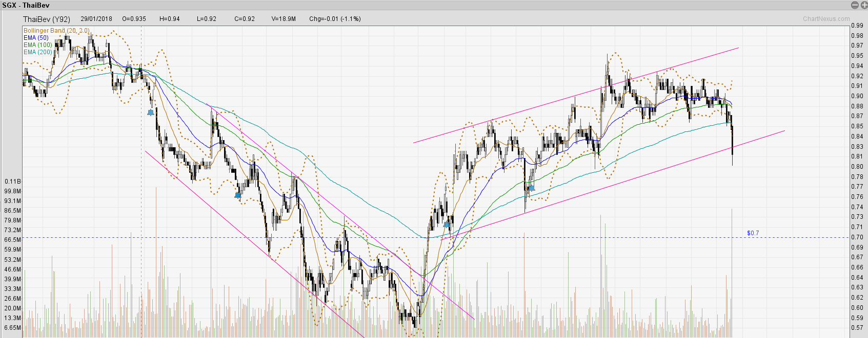
Task: Click the EMA (200) legend label
Action: 37,52
